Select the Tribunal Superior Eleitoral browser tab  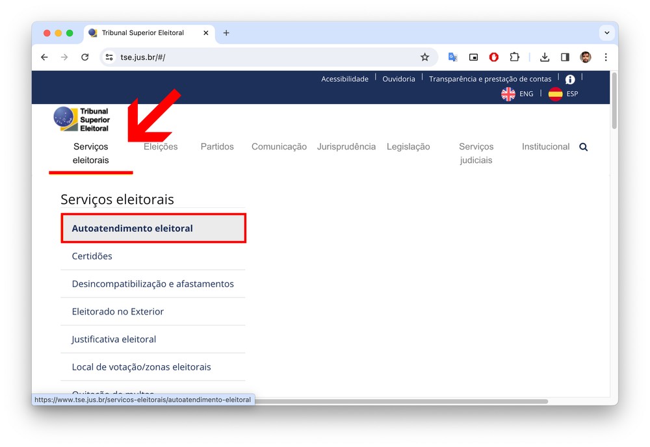pyautogui.click(x=148, y=32)
